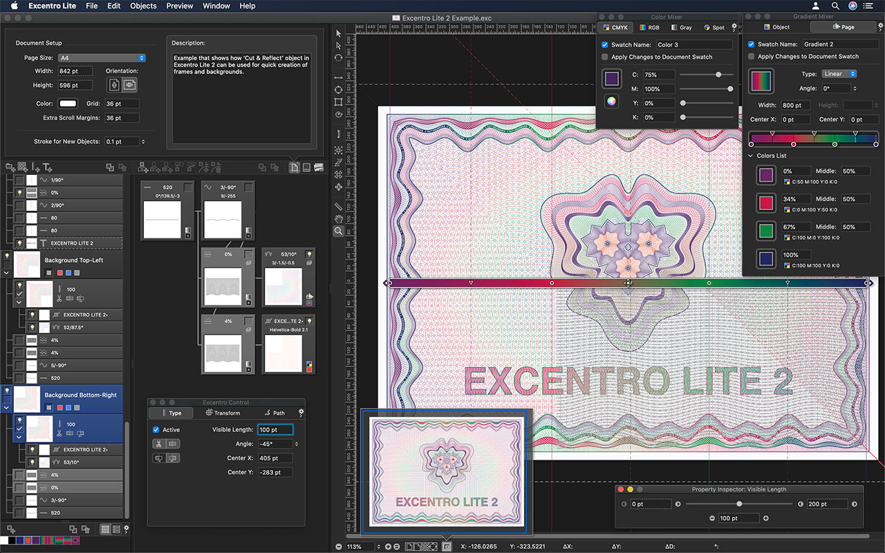This screenshot has width=885, height=553.
Task: Switch swatches to grid view
Action: click(x=105, y=529)
